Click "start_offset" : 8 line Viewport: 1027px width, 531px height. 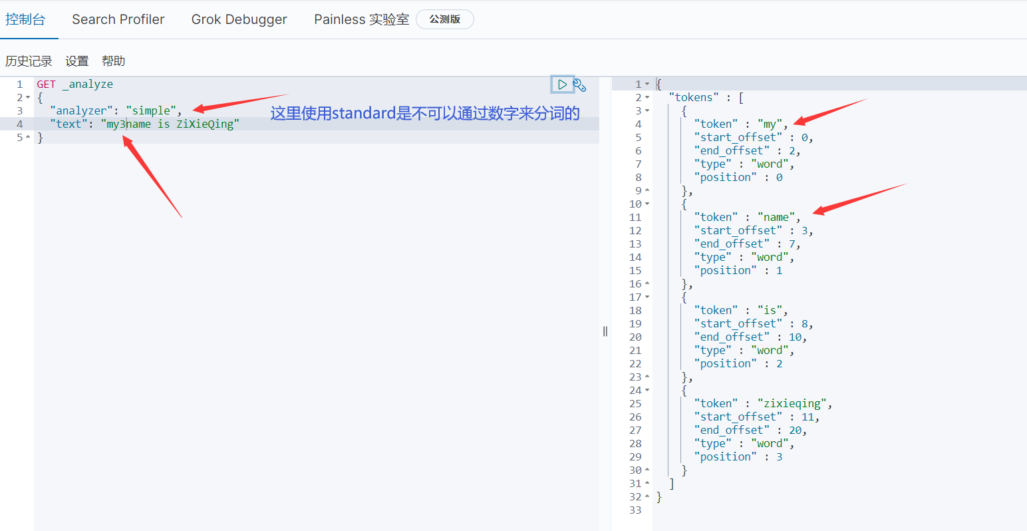(754, 323)
